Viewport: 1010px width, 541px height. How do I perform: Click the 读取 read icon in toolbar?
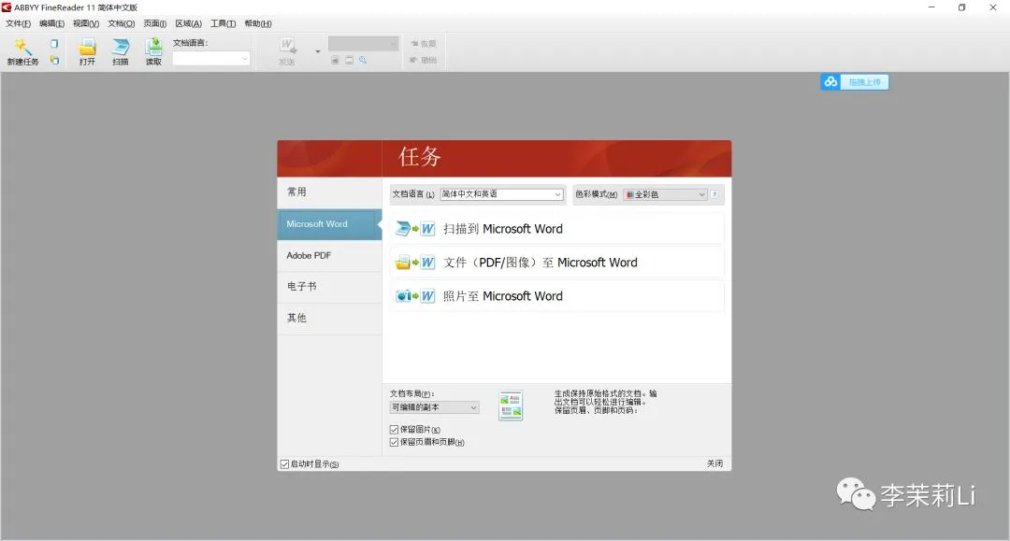point(153,47)
